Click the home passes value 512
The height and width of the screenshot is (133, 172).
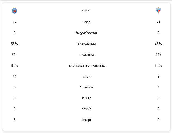point(14,55)
